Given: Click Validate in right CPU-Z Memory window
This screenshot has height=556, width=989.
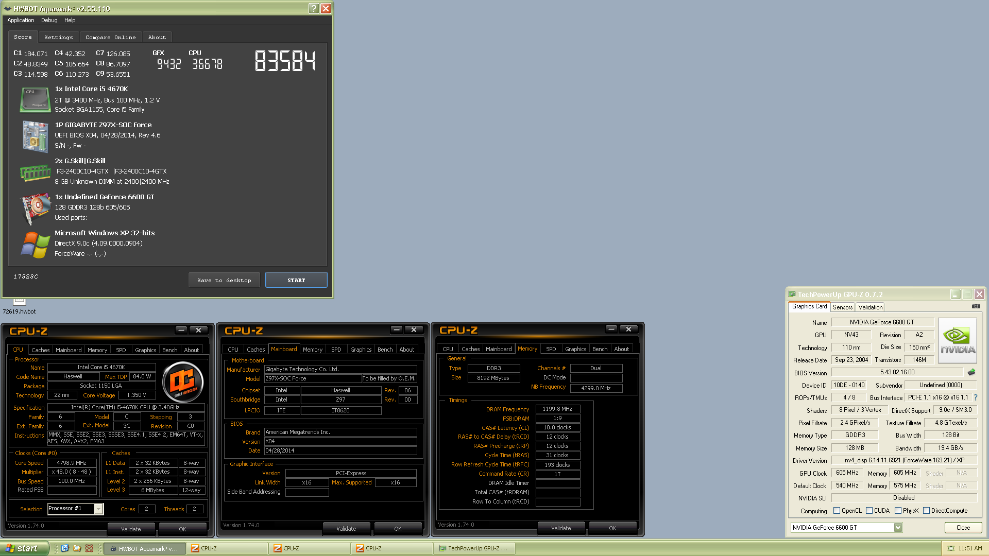Looking at the screenshot, I should (x=561, y=528).
